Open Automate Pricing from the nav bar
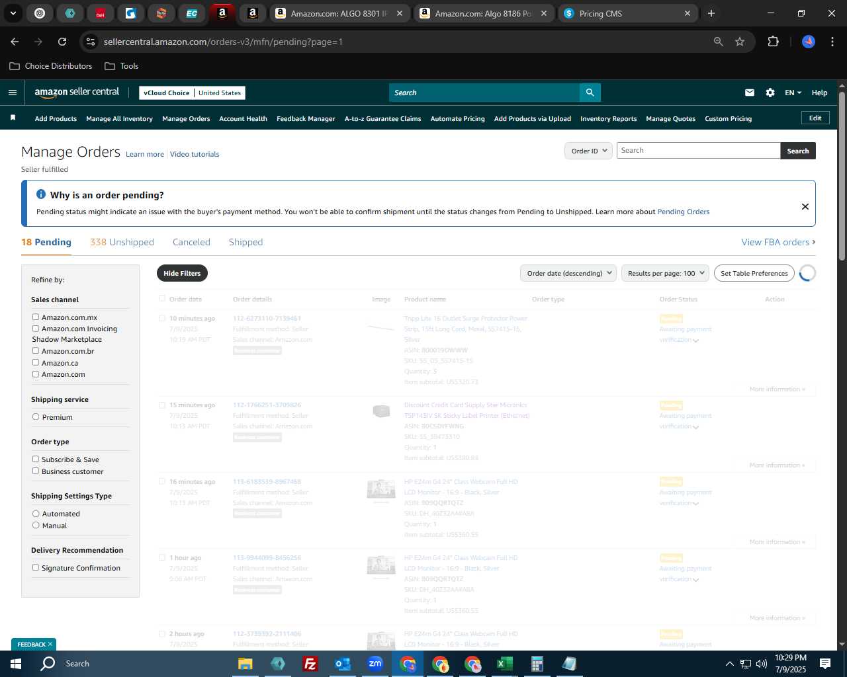Viewport: 847px width, 677px height. pos(457,119)
